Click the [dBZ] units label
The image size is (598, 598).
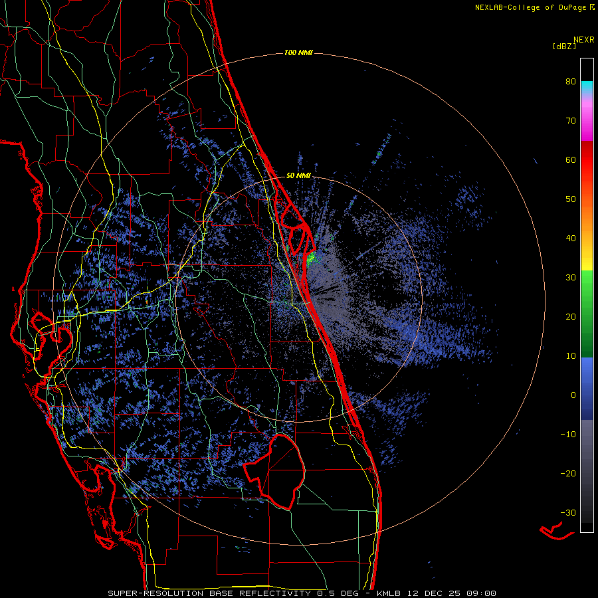tap(564, 46)
